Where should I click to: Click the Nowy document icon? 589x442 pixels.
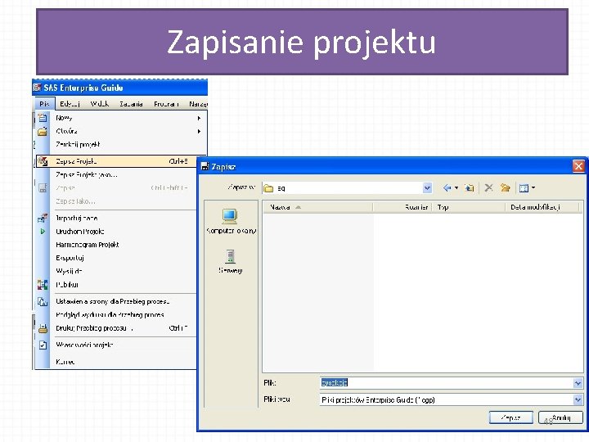tap(43, 118)
